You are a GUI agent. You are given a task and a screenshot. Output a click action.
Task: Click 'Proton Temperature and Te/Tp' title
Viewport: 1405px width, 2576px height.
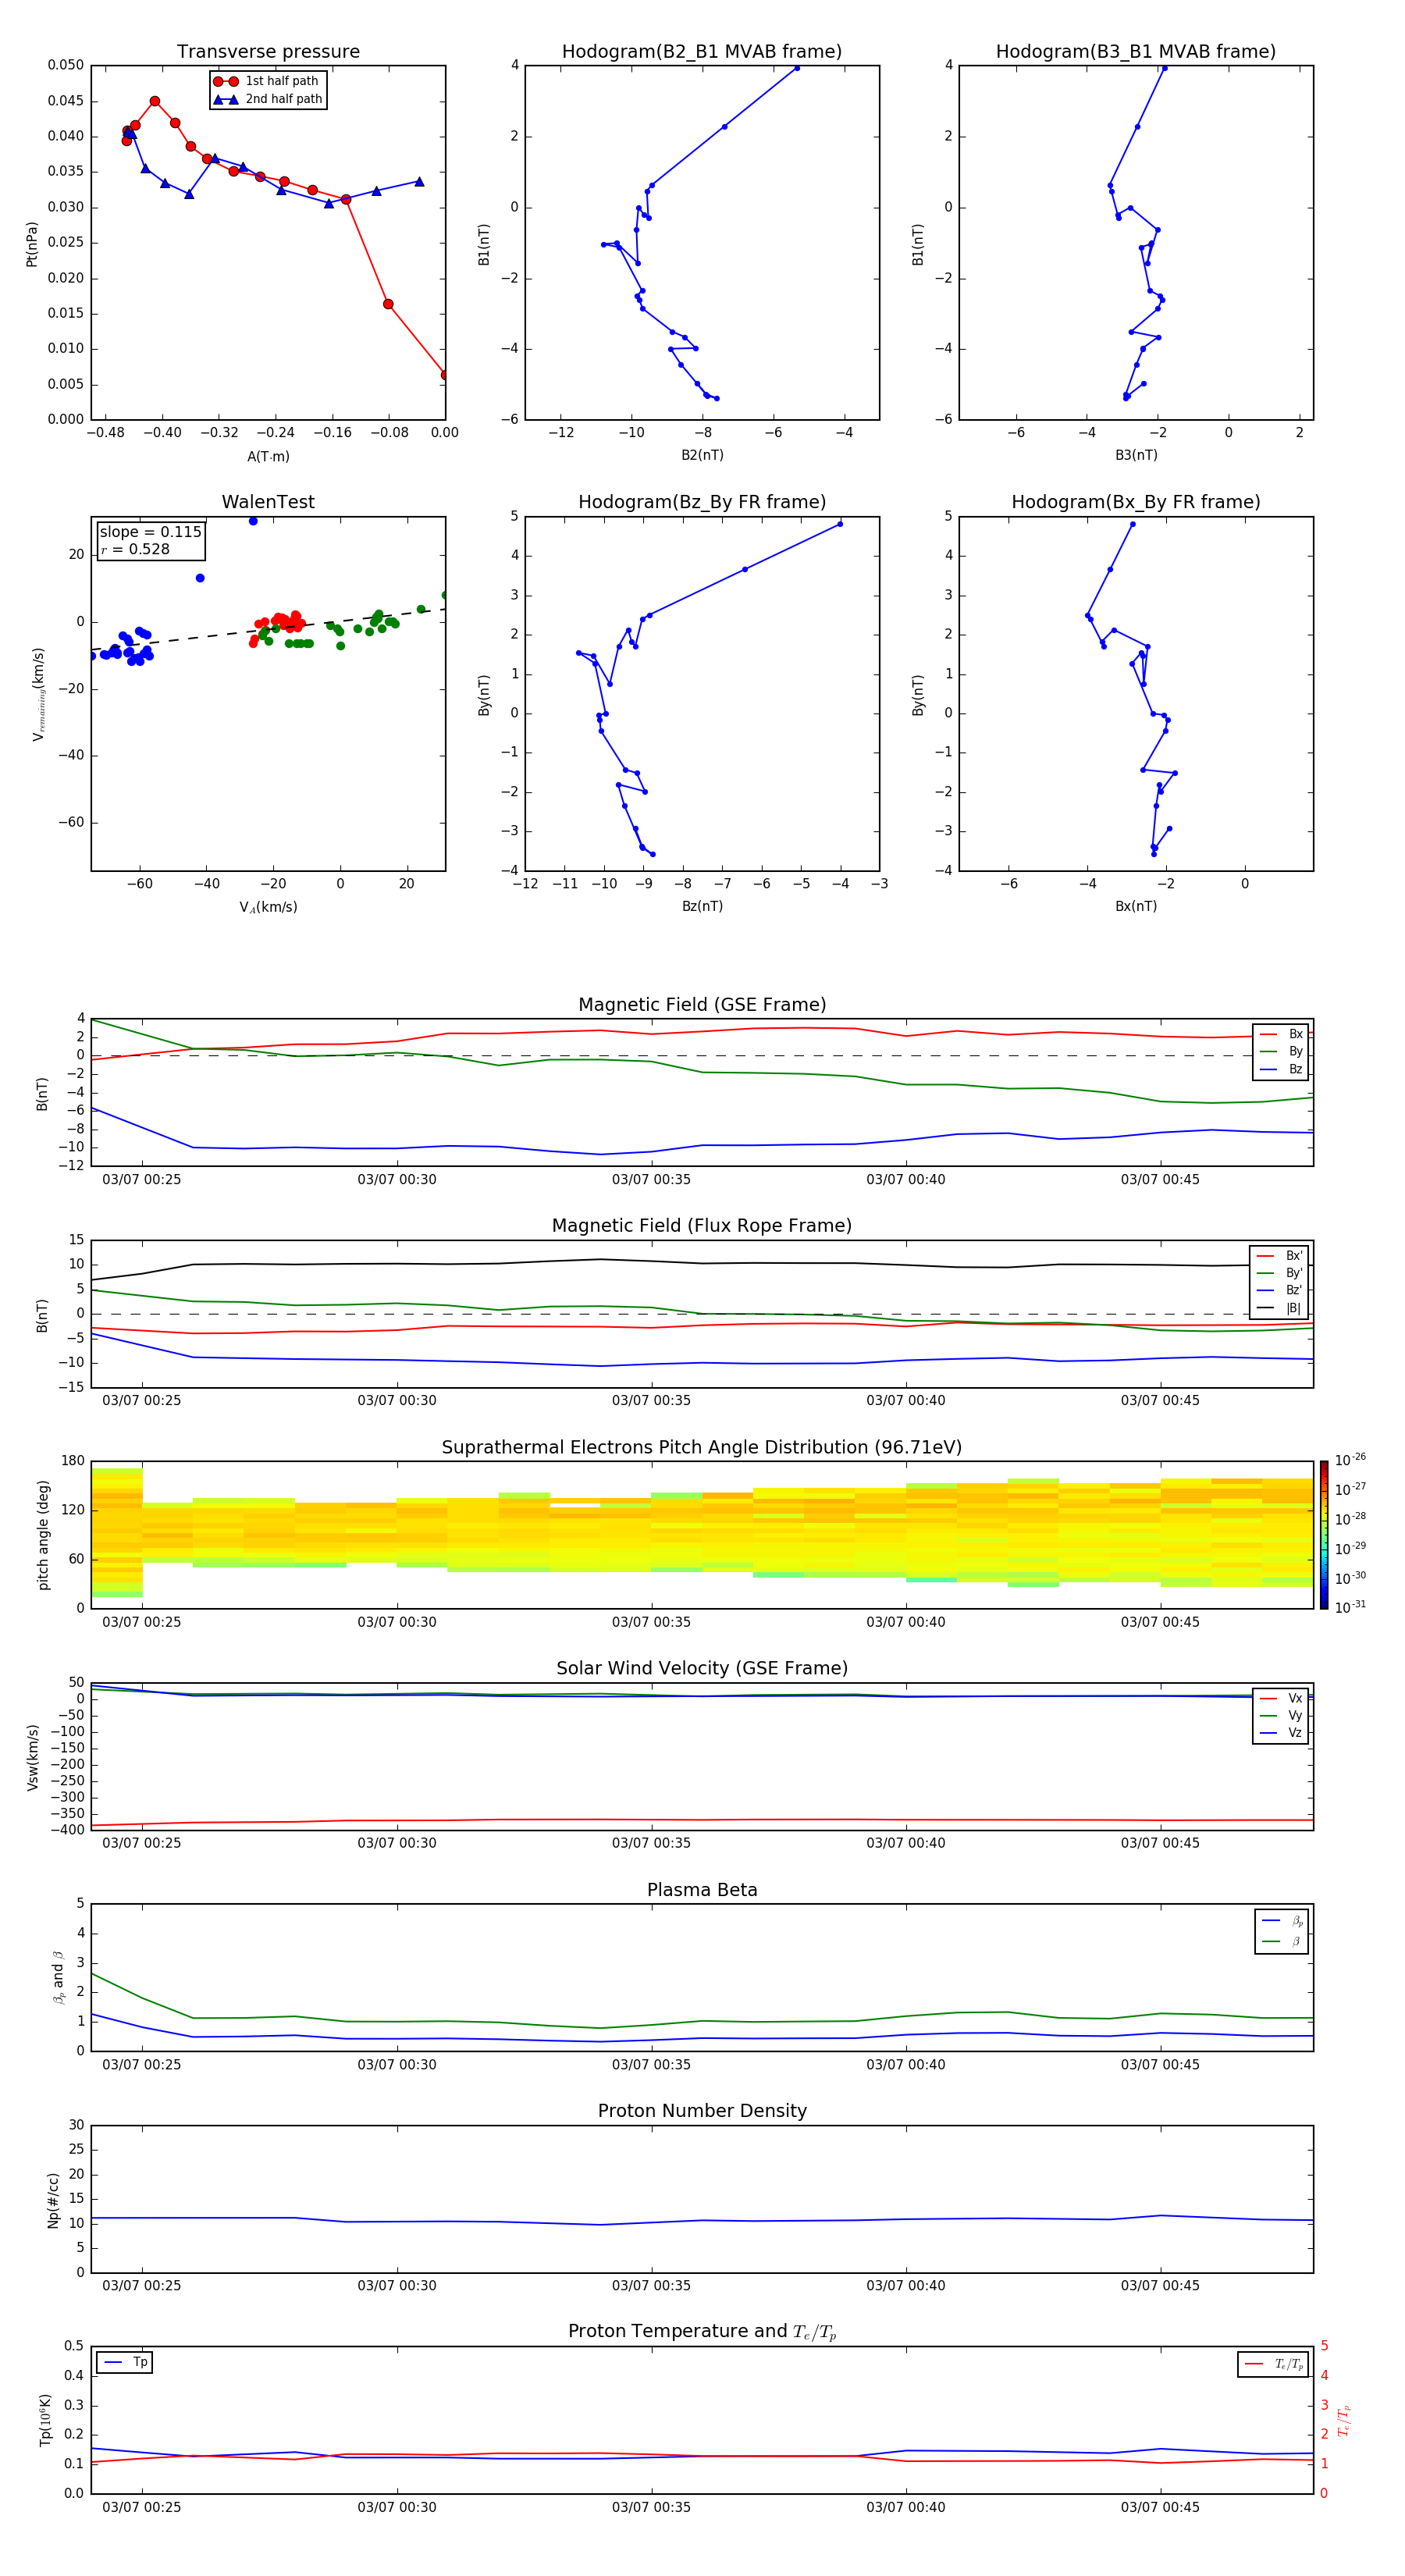[x=702, y=2332]
